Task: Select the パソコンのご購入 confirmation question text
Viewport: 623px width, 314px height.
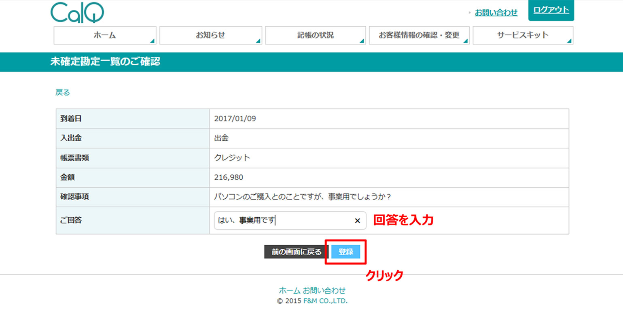Action: tap(302, 197)
